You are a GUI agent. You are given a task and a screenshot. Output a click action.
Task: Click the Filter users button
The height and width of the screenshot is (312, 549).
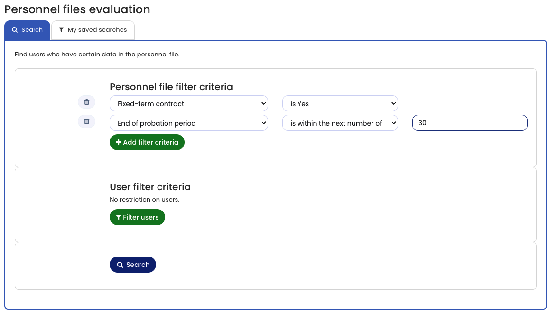(x=137, y=217)
